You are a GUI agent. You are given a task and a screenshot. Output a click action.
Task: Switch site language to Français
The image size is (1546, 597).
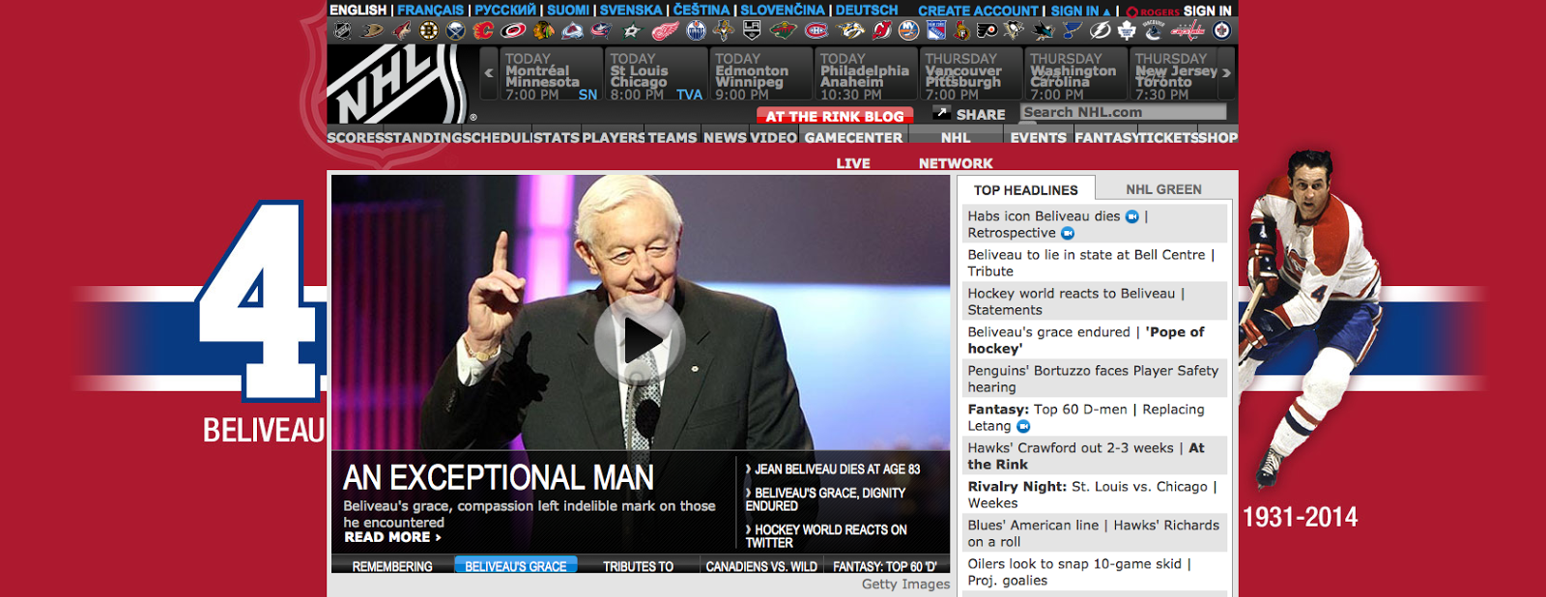[431, 10]
